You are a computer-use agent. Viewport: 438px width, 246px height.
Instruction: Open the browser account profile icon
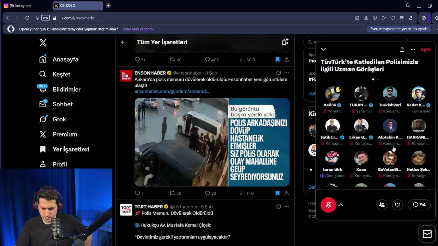point(411,18)
